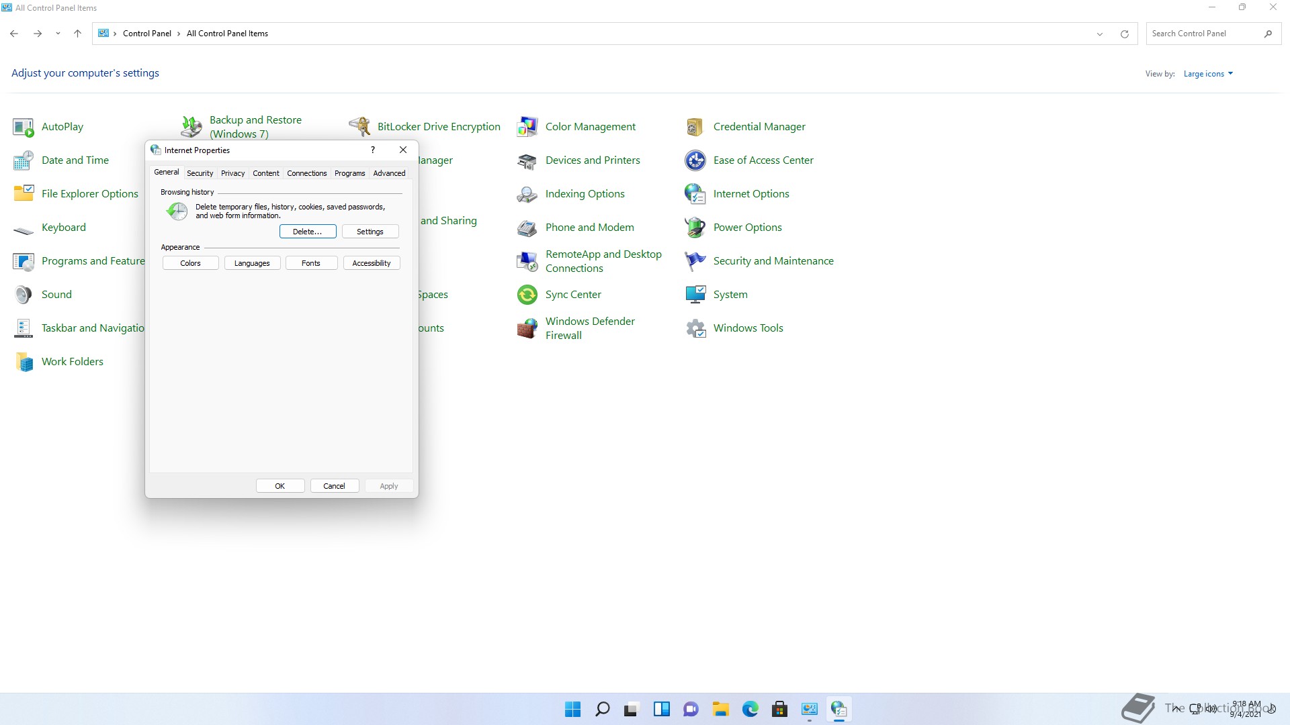Click the forward navigation arrow
Viewport: 1290px width, 725px height.
38,34
